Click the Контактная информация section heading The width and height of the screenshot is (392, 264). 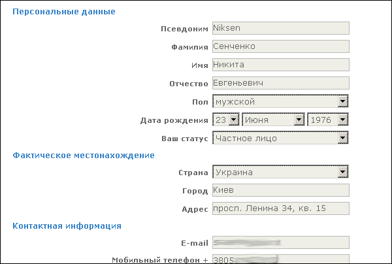[x=67, y=226]
